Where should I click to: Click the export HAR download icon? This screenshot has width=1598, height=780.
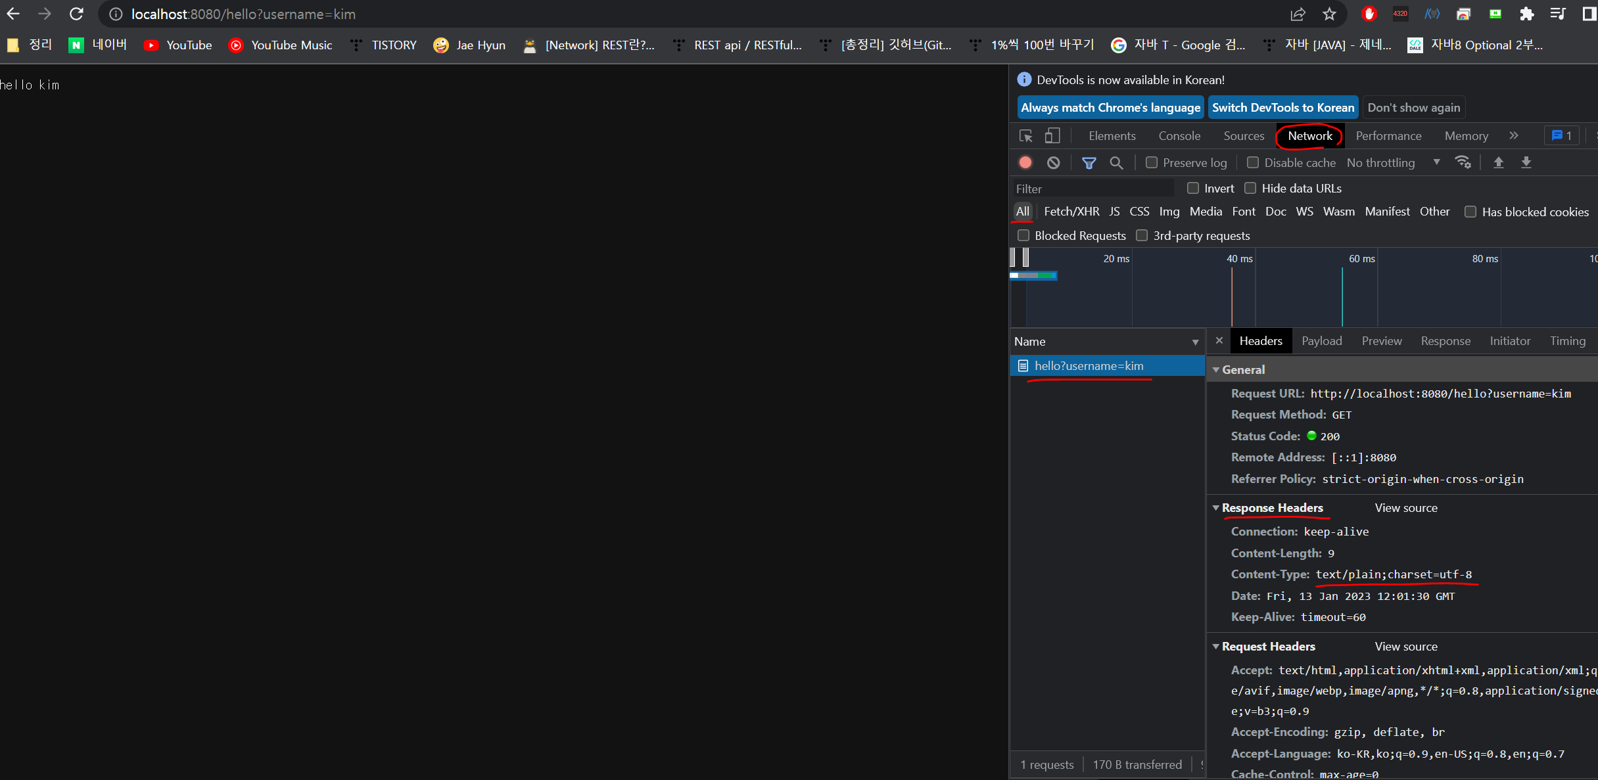click(x=1526, y=162)
